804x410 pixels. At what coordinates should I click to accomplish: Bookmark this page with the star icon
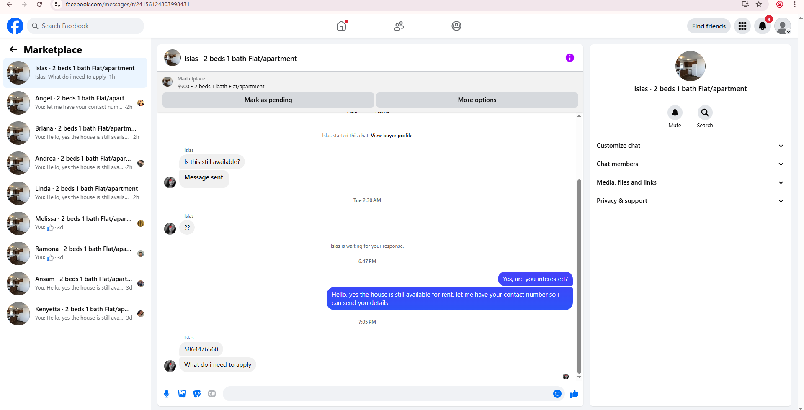pos(759,4)
